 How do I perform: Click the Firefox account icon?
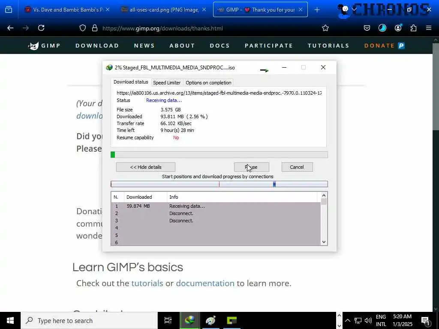[398, 28]
